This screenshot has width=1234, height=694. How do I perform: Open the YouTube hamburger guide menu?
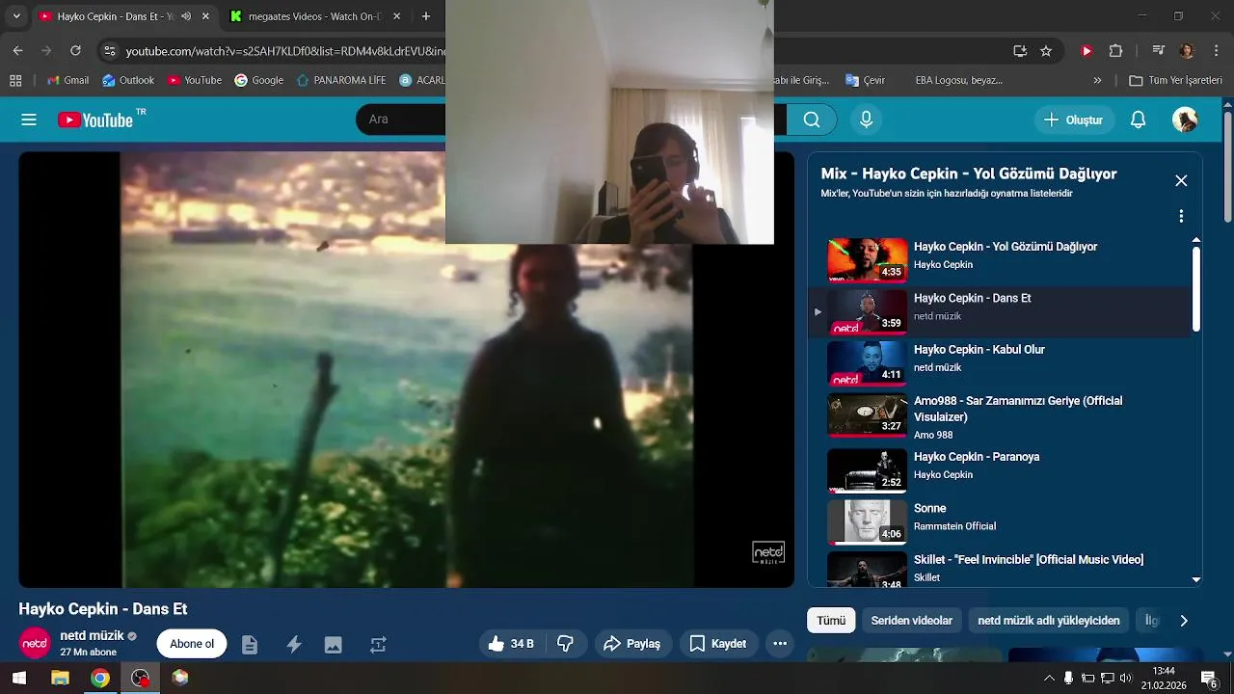pyautogui.click(x=29, y=120)
